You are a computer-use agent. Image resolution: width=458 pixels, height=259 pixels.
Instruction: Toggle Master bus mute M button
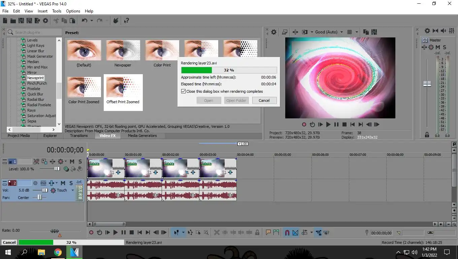point(438,47)
